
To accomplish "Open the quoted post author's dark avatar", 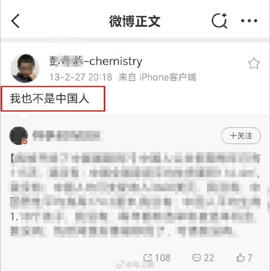I will pos(18,136).
